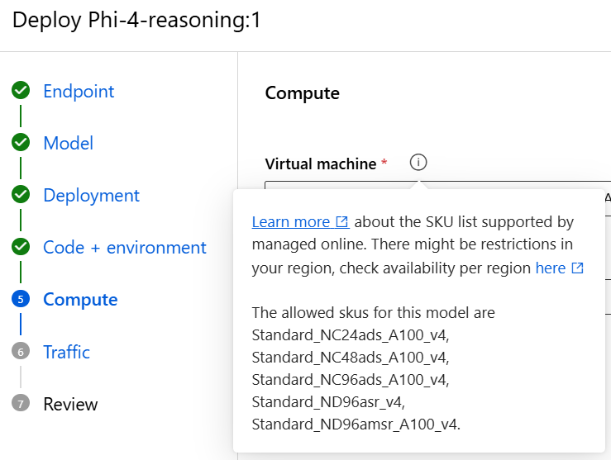The image size is (611, 460).
Task: Go to the Model step
Action: coord(68,143)
